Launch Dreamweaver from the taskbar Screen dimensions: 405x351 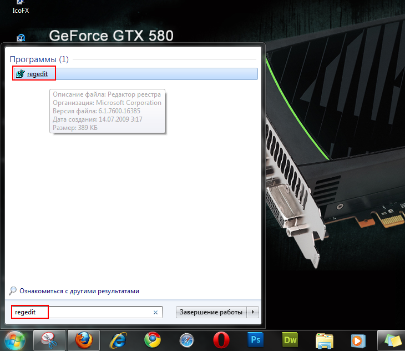(290, 340)
